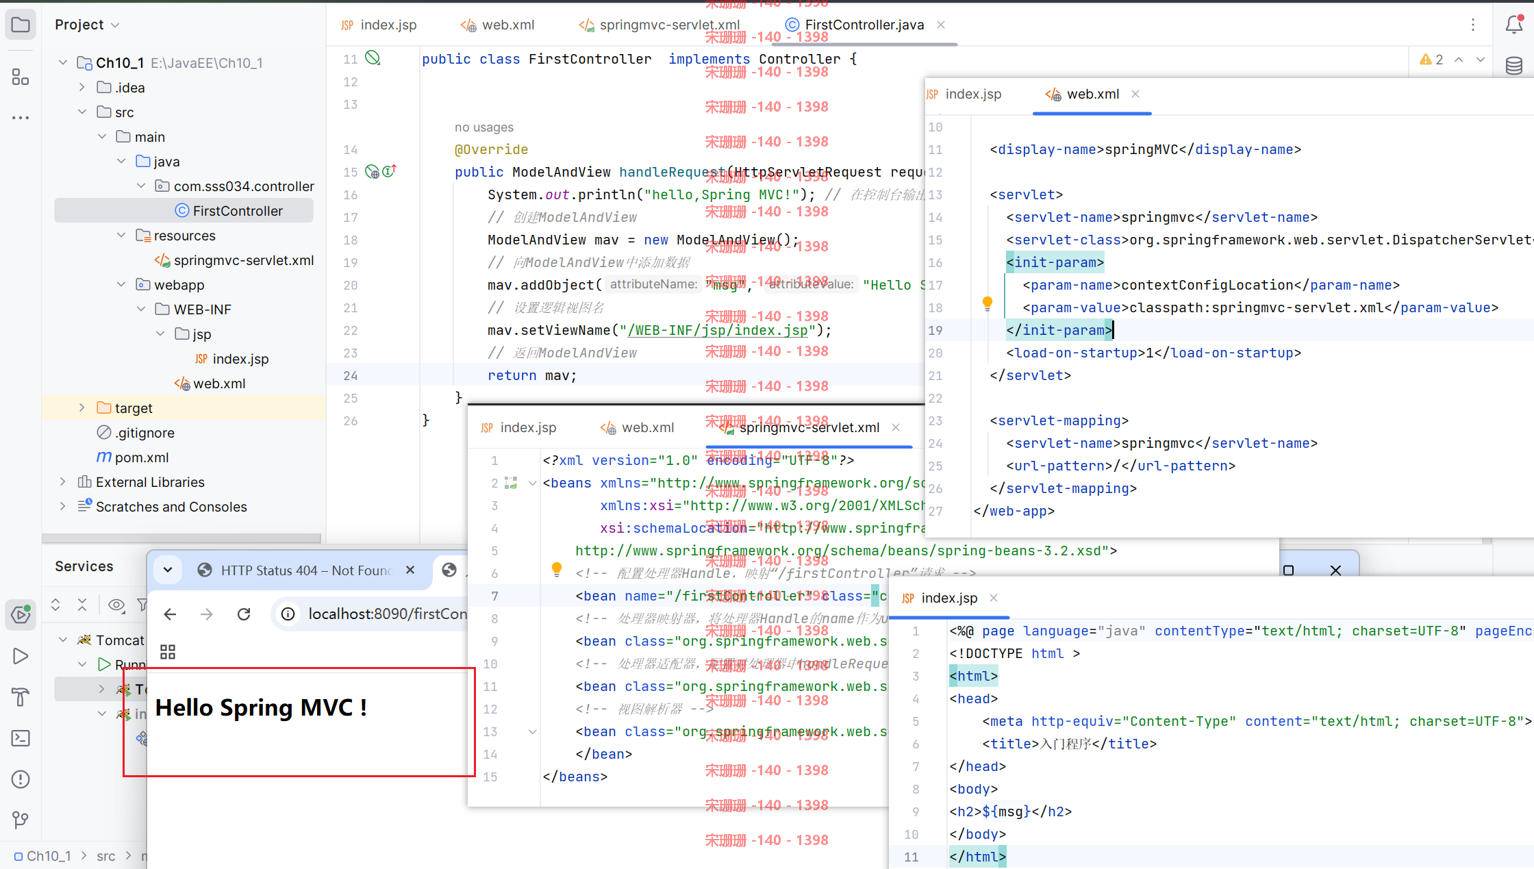View site information icon in address bar
Screen dimensions: 1534x869
(288, 614)
